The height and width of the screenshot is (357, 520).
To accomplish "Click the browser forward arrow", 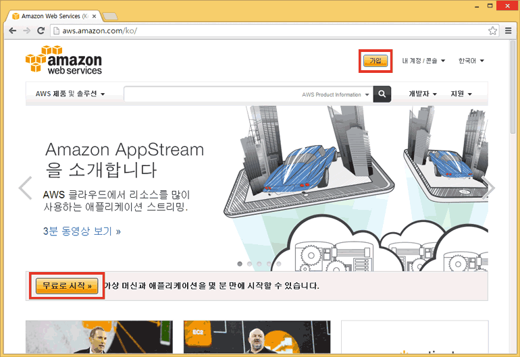I will 26,31.
